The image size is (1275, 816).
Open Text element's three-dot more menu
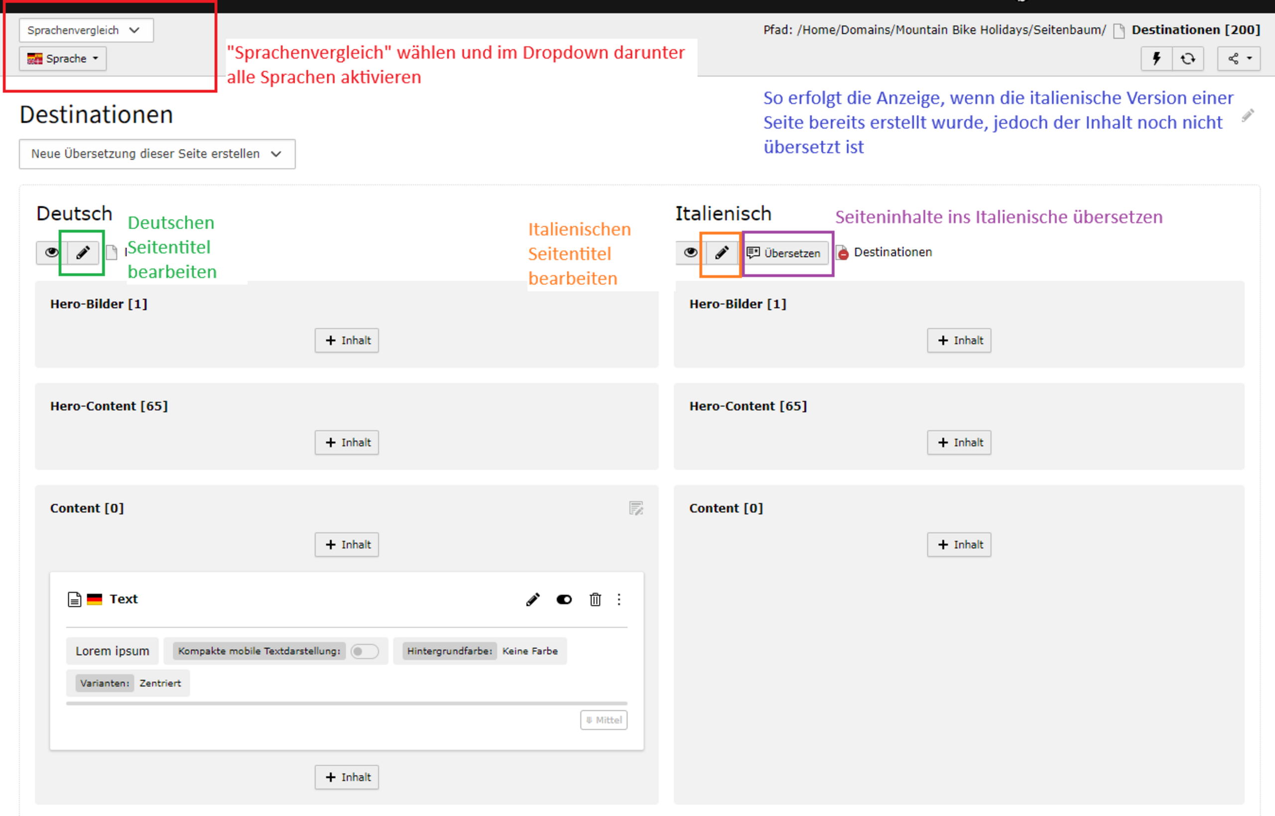tap(619, 599)
